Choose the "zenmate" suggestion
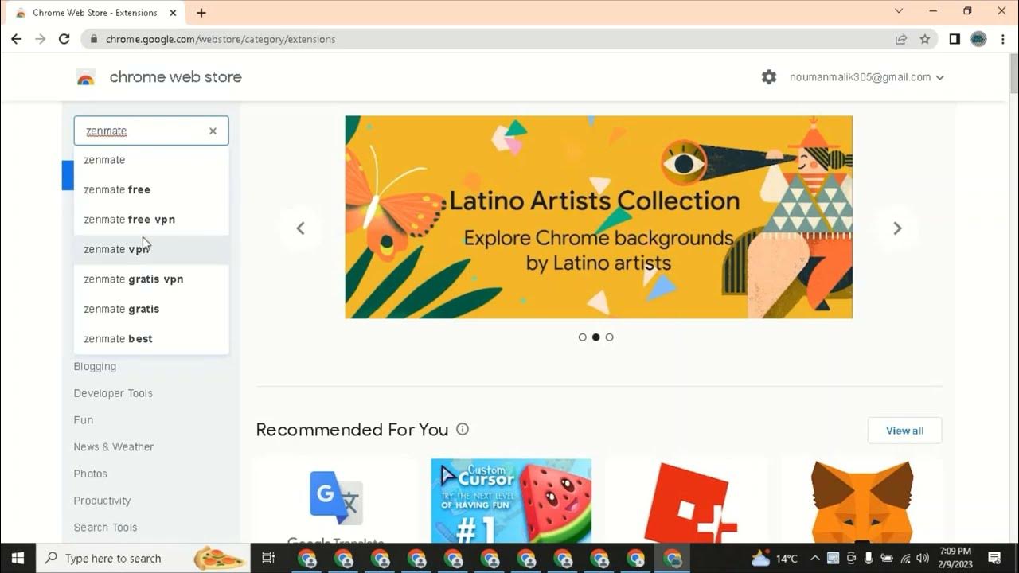The image size is (1019, 573). point(151,160)
